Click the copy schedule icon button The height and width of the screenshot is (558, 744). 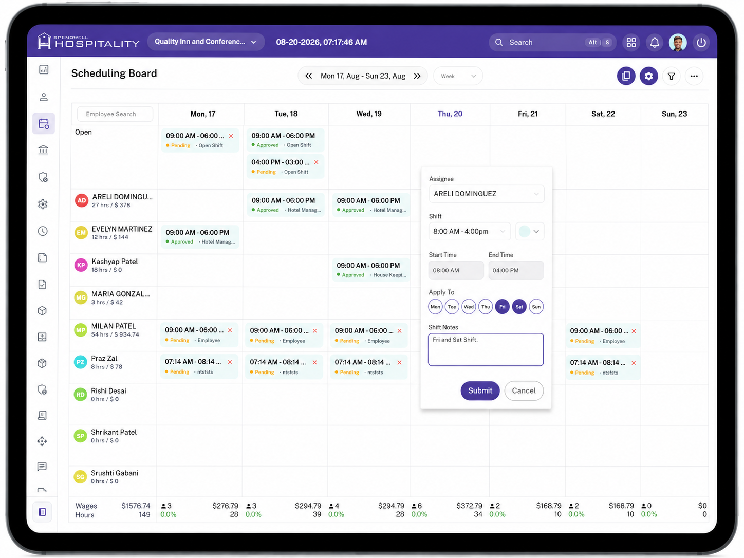click(626, 76)
